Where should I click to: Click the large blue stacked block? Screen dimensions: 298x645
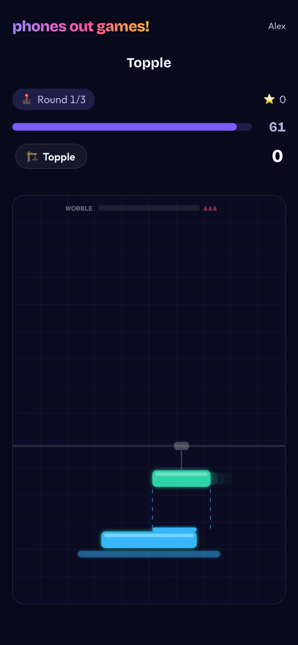[x=149, y=540]
